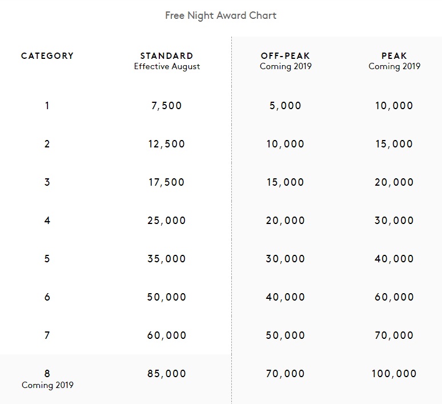Select the 12,500 standard points cell
Screen dimensions: 442x404
coord(167,144)
